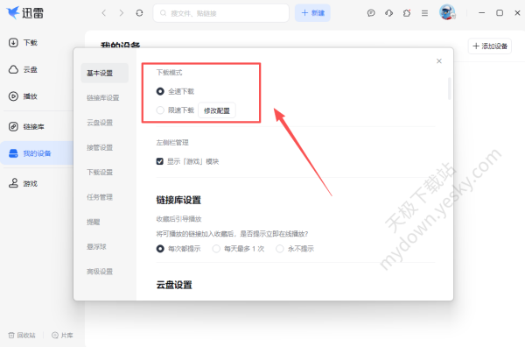Go to the 播放 player section

click(x=23, y=96)
